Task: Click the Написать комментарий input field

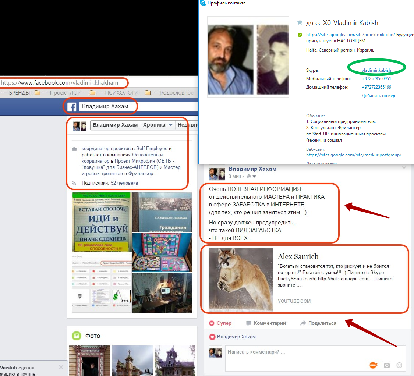Action: pos(315,358)
